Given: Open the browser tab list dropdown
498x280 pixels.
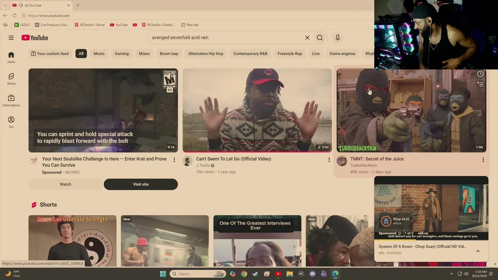Looking at the screenshot, I should tap(5, 5).
